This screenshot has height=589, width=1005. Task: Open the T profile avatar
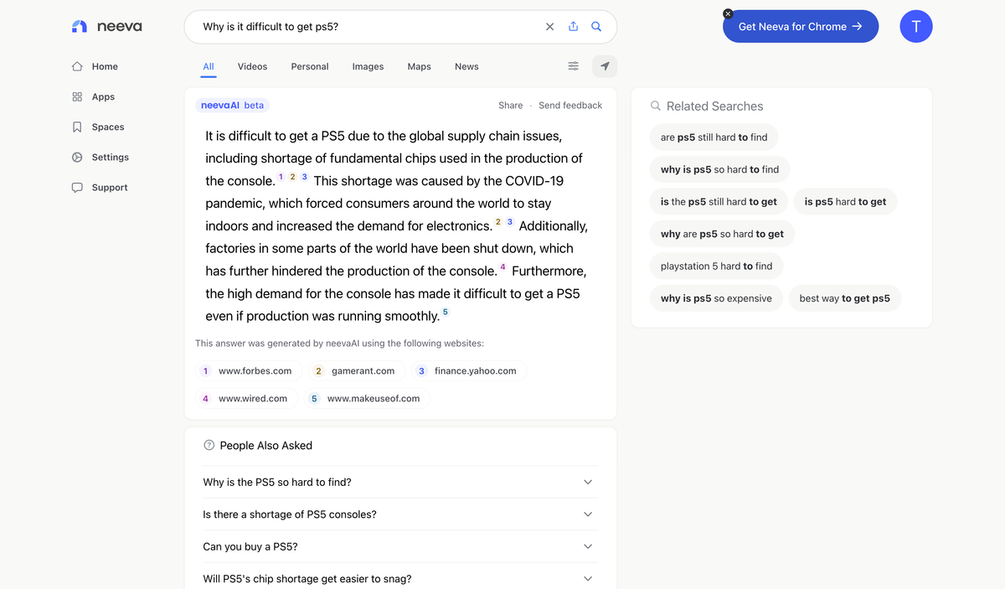pyautogui.click(x=916, y=27)
